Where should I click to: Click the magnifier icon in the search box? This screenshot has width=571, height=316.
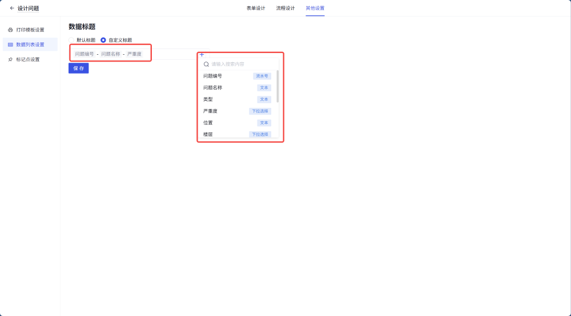(x=206, y=64)
